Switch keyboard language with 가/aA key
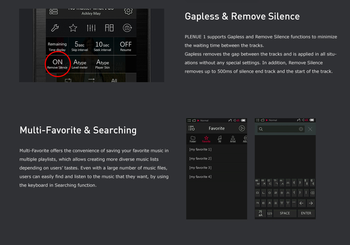The image size is (350, 245). [261, 213]
